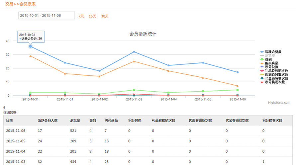Image resolution: width=296 pixels, height=165 pixels.
Task: Open Highcharts.com credit link
Action: coord(279,103)
